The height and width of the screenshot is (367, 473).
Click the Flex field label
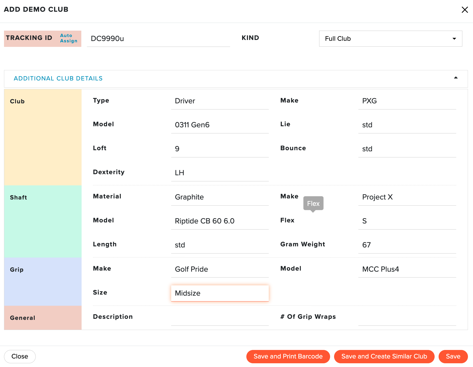pyautogui.click(x=287, y=220)
